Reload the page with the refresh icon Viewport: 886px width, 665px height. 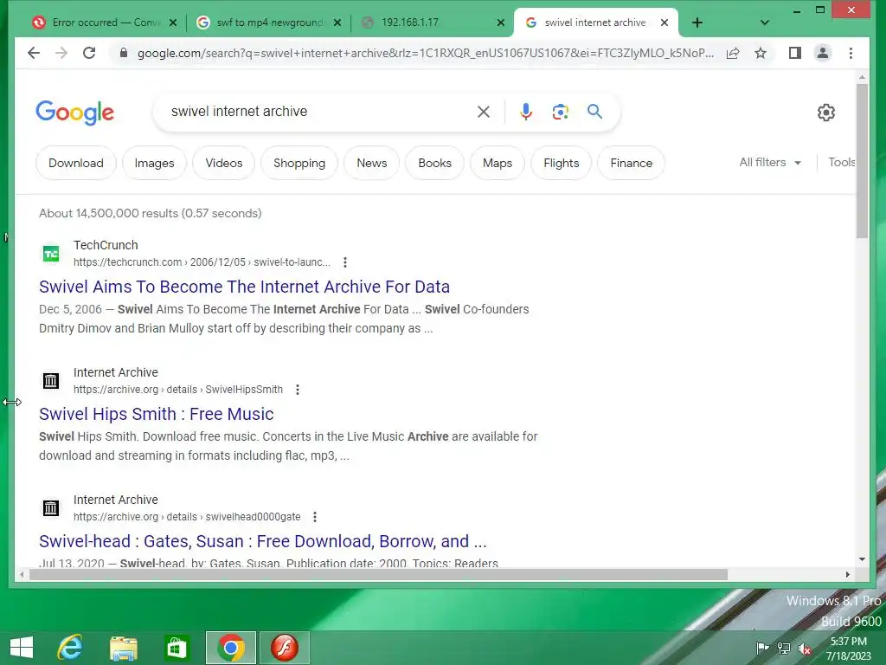tap(89, 53)
